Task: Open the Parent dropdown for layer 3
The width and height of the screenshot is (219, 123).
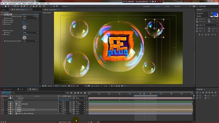Action: tap(80, 104)
